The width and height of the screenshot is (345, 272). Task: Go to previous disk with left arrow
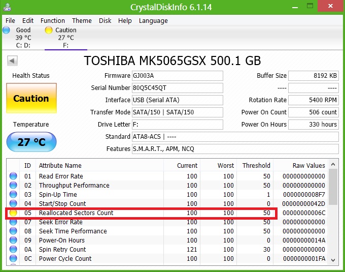tap(12, 61)
